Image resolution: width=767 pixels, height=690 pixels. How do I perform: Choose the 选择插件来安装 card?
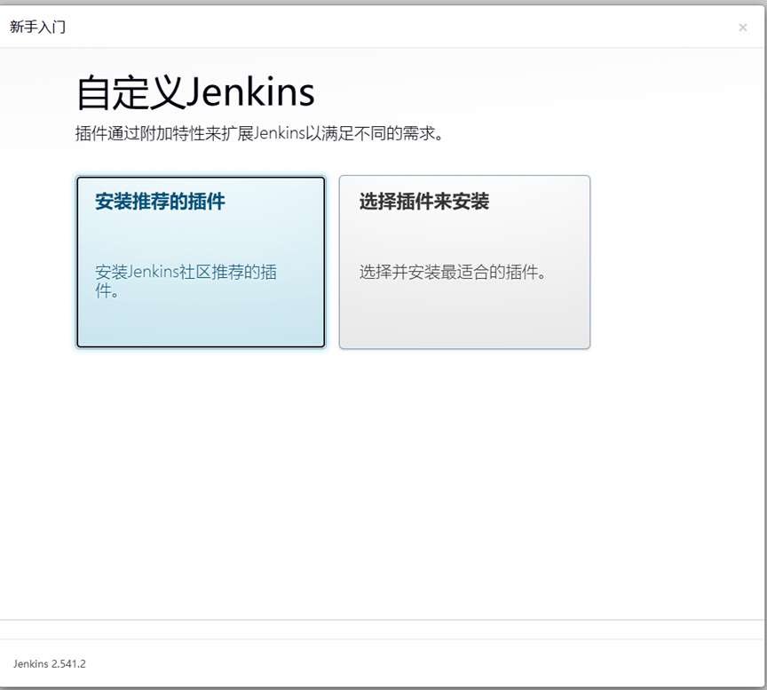(464, 262)
